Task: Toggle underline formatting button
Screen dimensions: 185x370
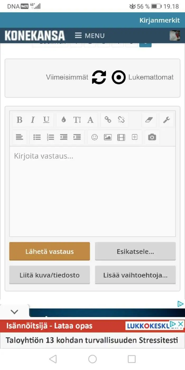Action: (46, 120)
